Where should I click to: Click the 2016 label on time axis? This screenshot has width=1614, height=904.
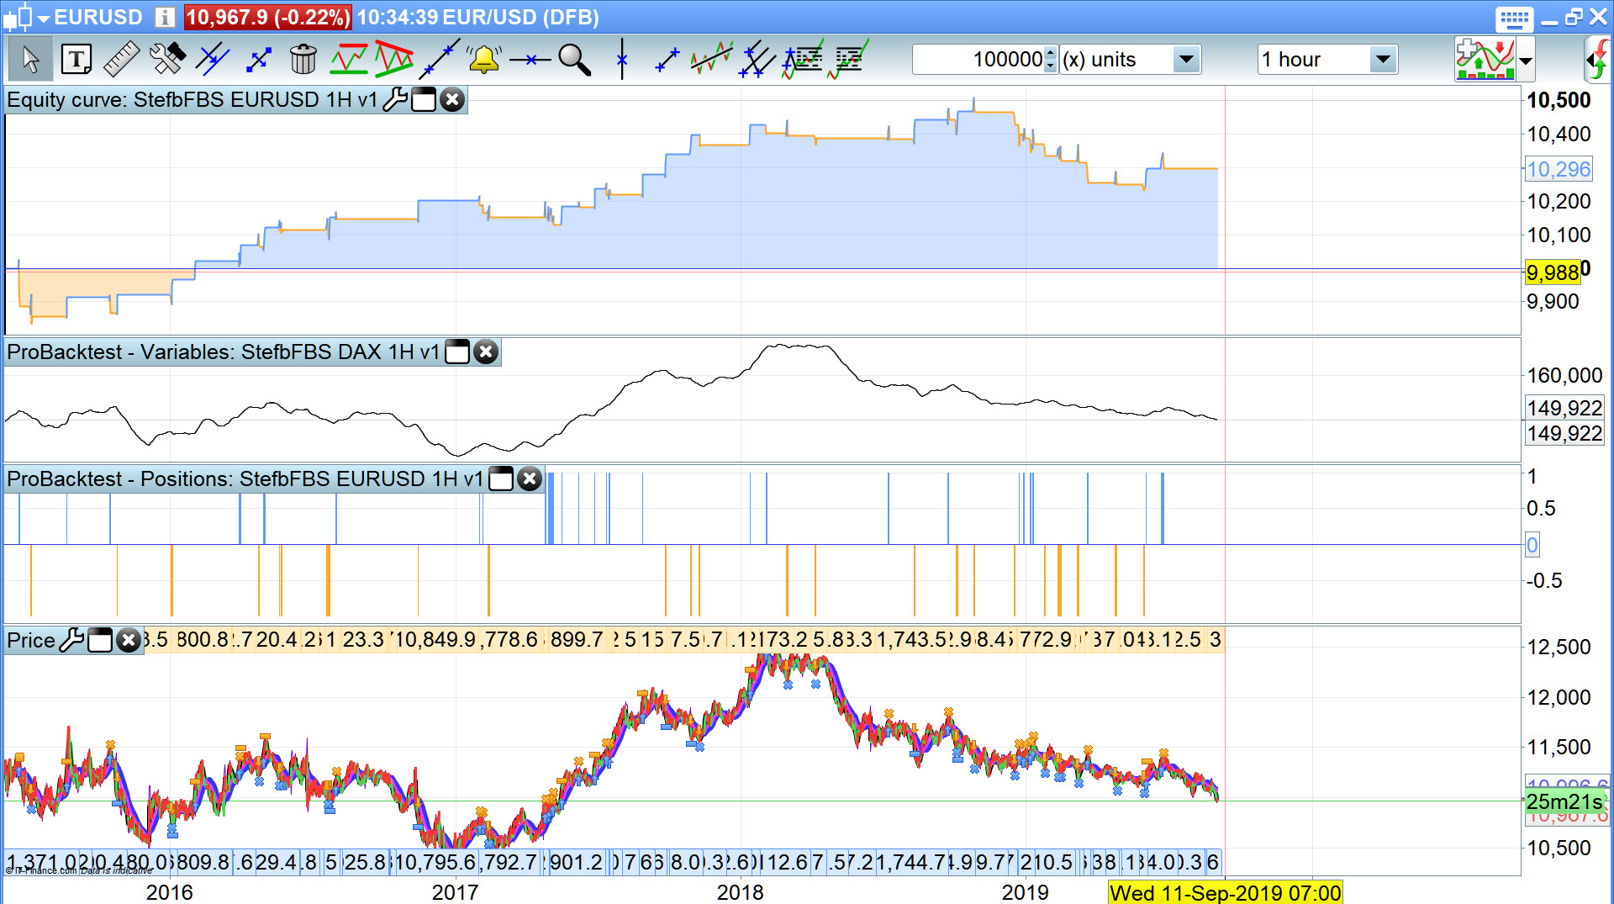pyautogui.click(x=170, y=892)
